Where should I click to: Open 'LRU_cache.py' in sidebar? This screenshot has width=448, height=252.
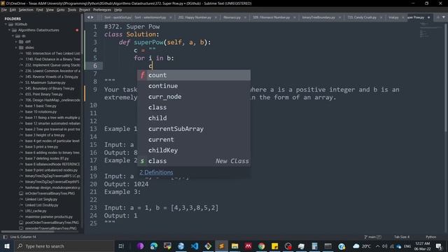36,211
